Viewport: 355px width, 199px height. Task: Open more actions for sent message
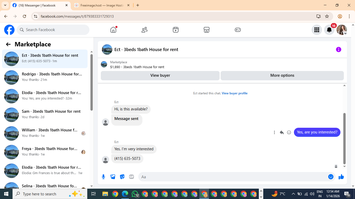(x=274, y=132)
